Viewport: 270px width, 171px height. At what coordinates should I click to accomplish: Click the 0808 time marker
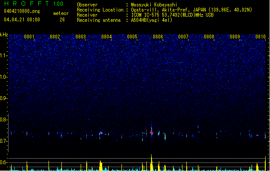point(209,37)
